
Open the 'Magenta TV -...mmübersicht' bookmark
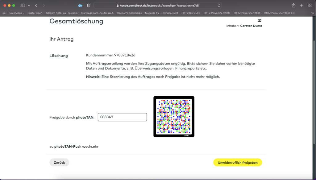click(161, 13)
